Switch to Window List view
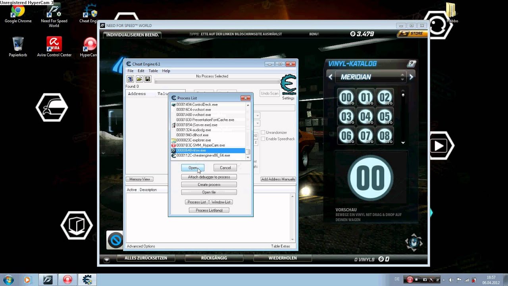The width and height of the screenshot is (508, 286). coord(221,202)
